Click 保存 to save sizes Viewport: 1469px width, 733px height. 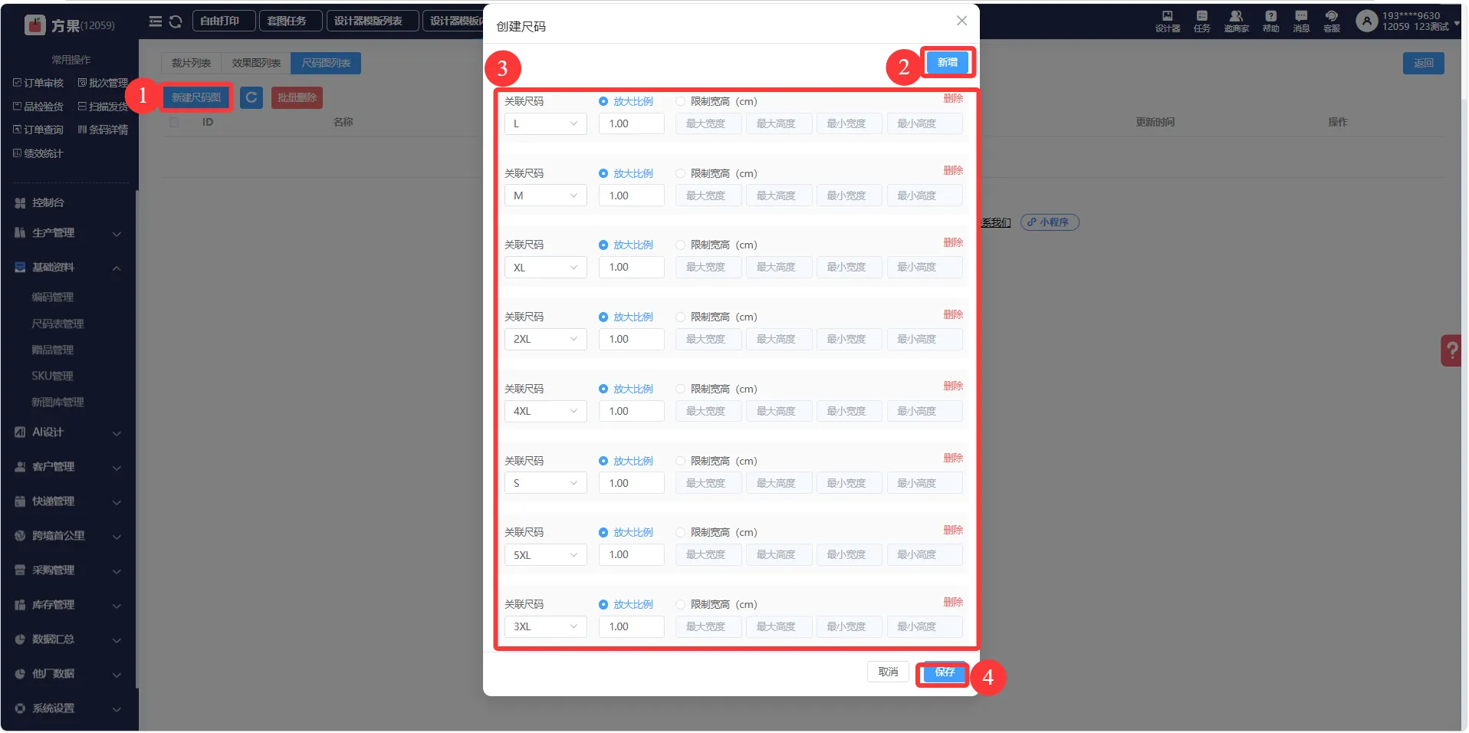pyautogui.click(x=945, y=672)
